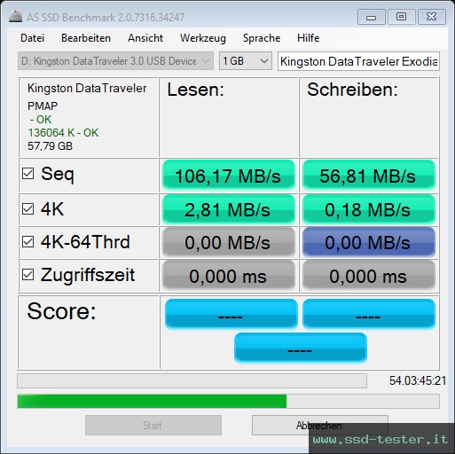Open the Ansicht menu
The image size is (455, 454).
pyautogui.click(x=145, y=38)
